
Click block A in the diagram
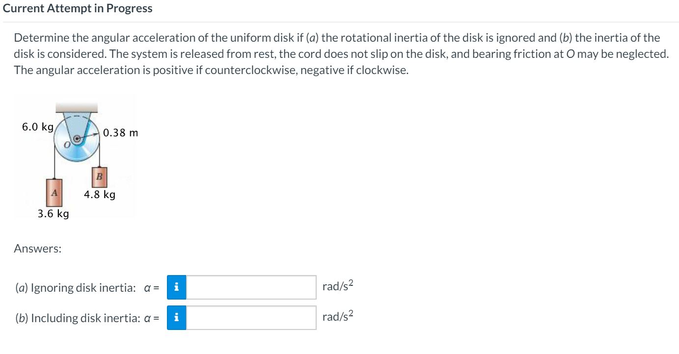pyautogui.click(x=54, y=193)
